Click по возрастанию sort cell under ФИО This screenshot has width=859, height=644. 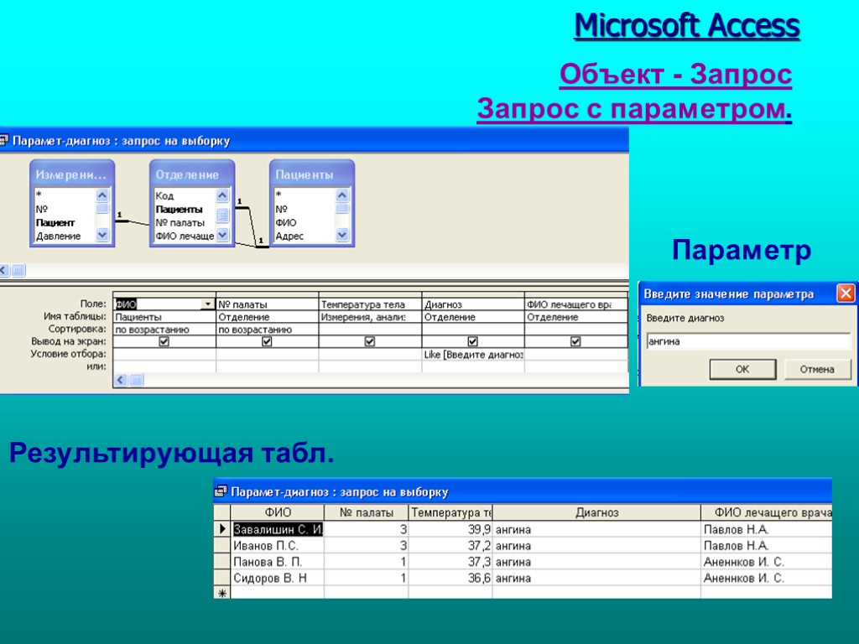[x=164, y=330]
